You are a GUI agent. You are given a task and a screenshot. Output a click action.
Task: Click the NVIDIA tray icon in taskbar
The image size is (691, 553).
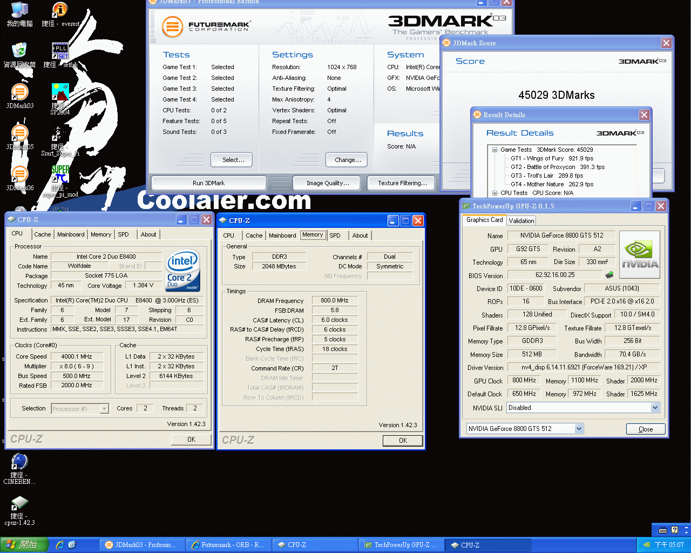(646, 545)
